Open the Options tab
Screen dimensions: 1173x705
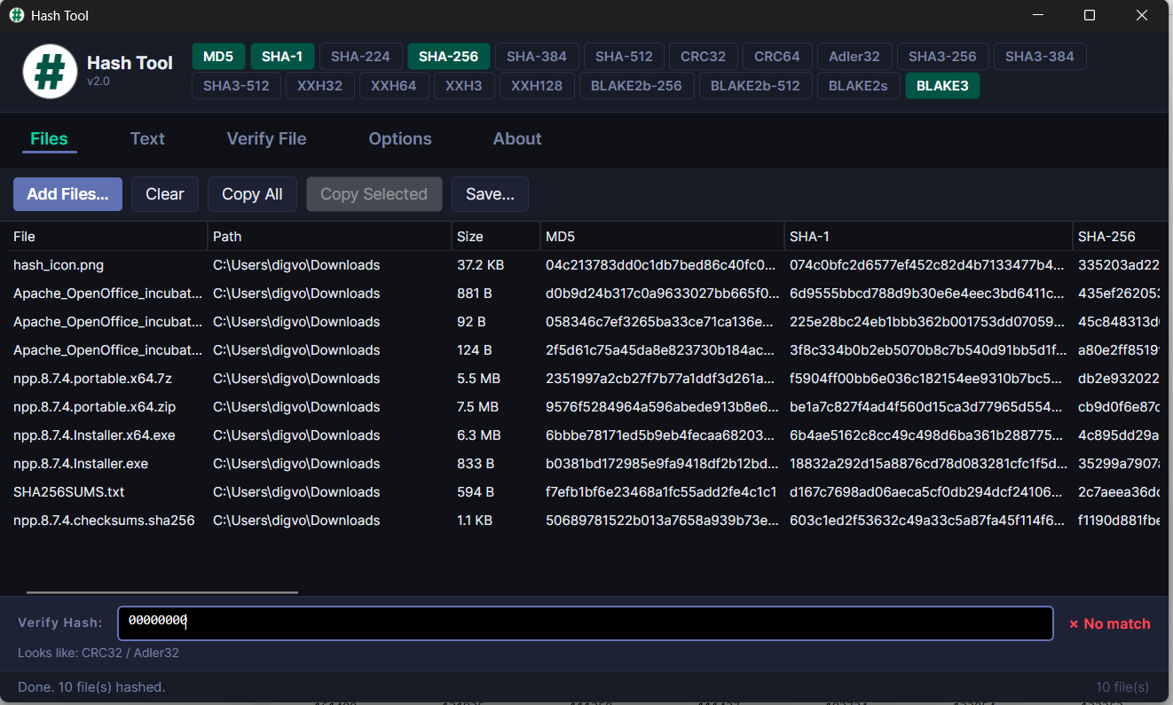[399, 138]
